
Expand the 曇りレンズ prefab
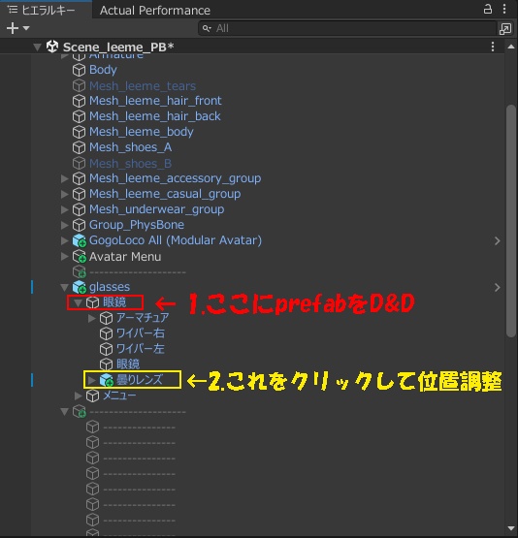(91, 380)
